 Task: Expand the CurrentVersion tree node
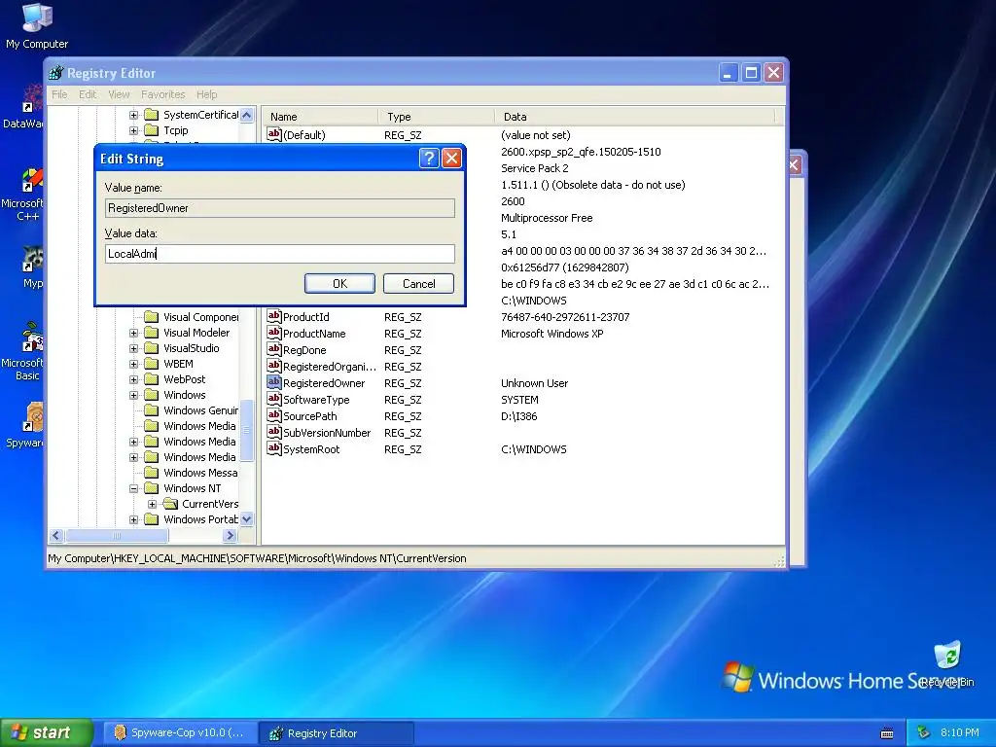[x=153, y=505]
